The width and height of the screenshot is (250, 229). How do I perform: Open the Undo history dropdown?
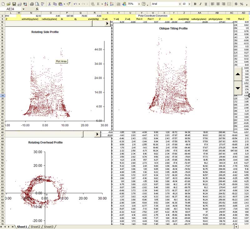[79, 4]
